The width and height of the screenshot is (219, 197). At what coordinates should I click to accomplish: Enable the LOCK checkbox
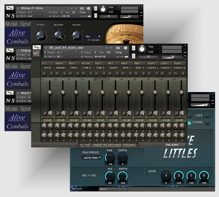pyautogui.click(x=207, y=115)
